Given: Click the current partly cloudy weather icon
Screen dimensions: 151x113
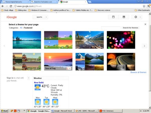Looking at the screenshot, I should point(37,87).
